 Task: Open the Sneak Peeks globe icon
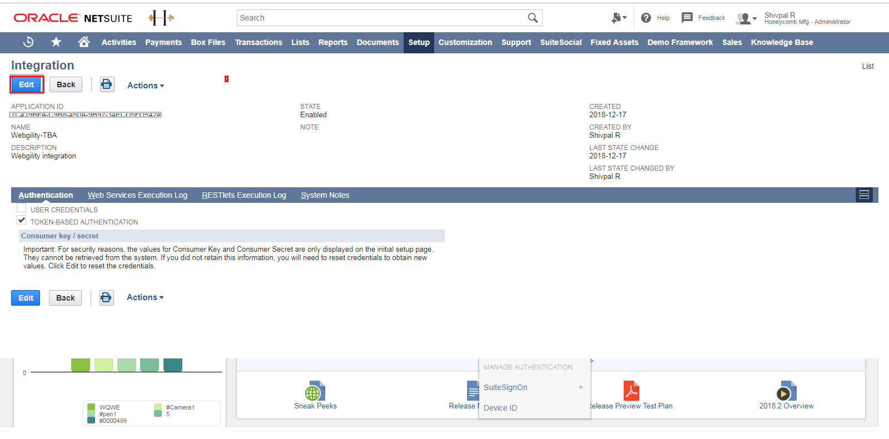(315, 391)
